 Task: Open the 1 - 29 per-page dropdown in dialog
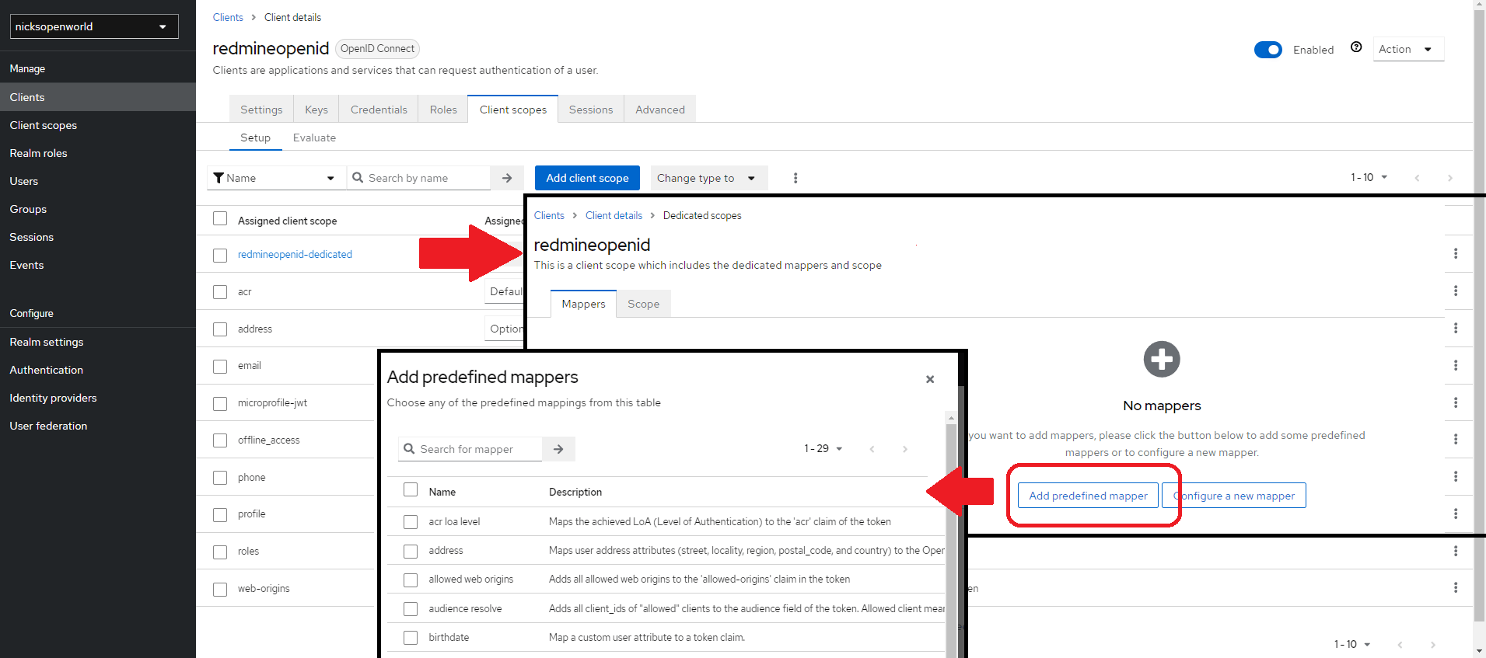[x=823, y=449]
